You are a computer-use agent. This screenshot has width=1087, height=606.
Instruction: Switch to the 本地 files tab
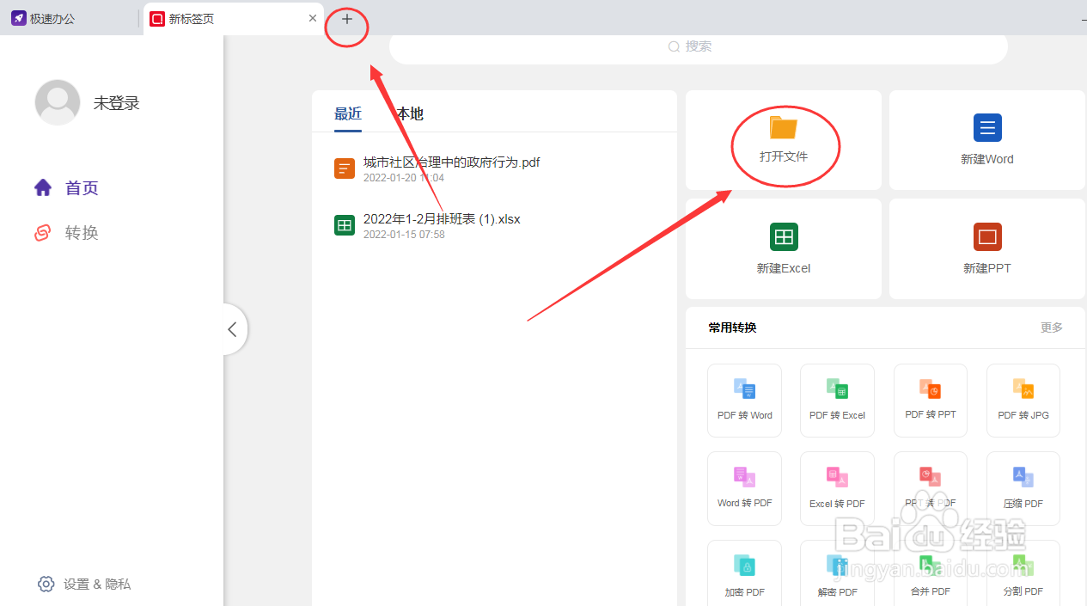pyautogui.click(x=408, y=113)
